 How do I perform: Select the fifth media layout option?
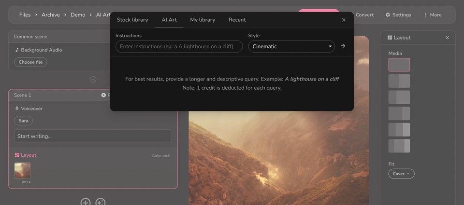point(399,130)
